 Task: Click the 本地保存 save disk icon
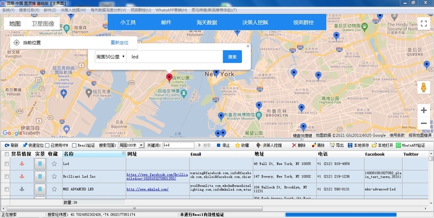[x=350, y=145]
